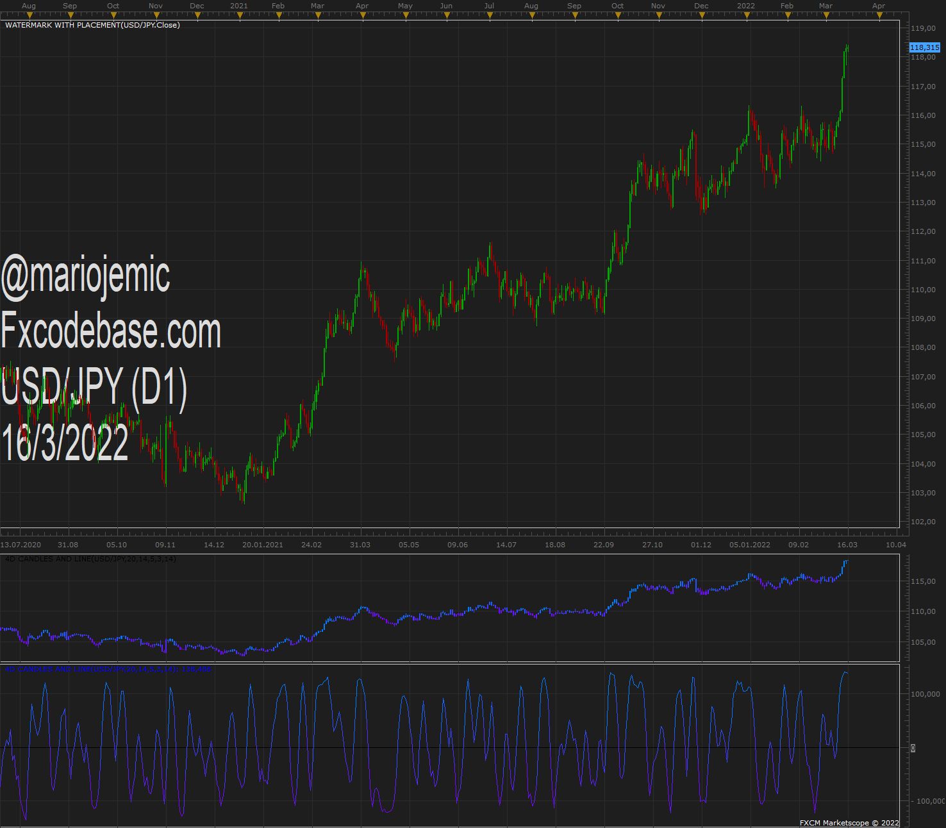Click the 31.03 date label

360,545
